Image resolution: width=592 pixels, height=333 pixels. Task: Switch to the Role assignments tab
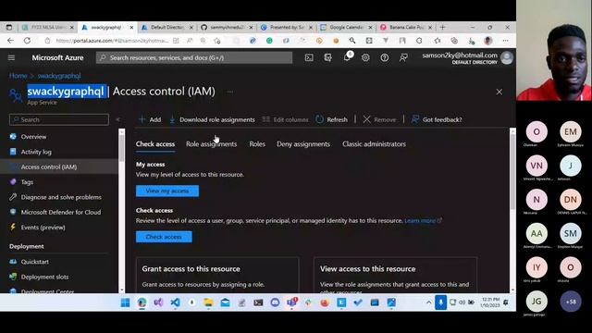point(212,144)
